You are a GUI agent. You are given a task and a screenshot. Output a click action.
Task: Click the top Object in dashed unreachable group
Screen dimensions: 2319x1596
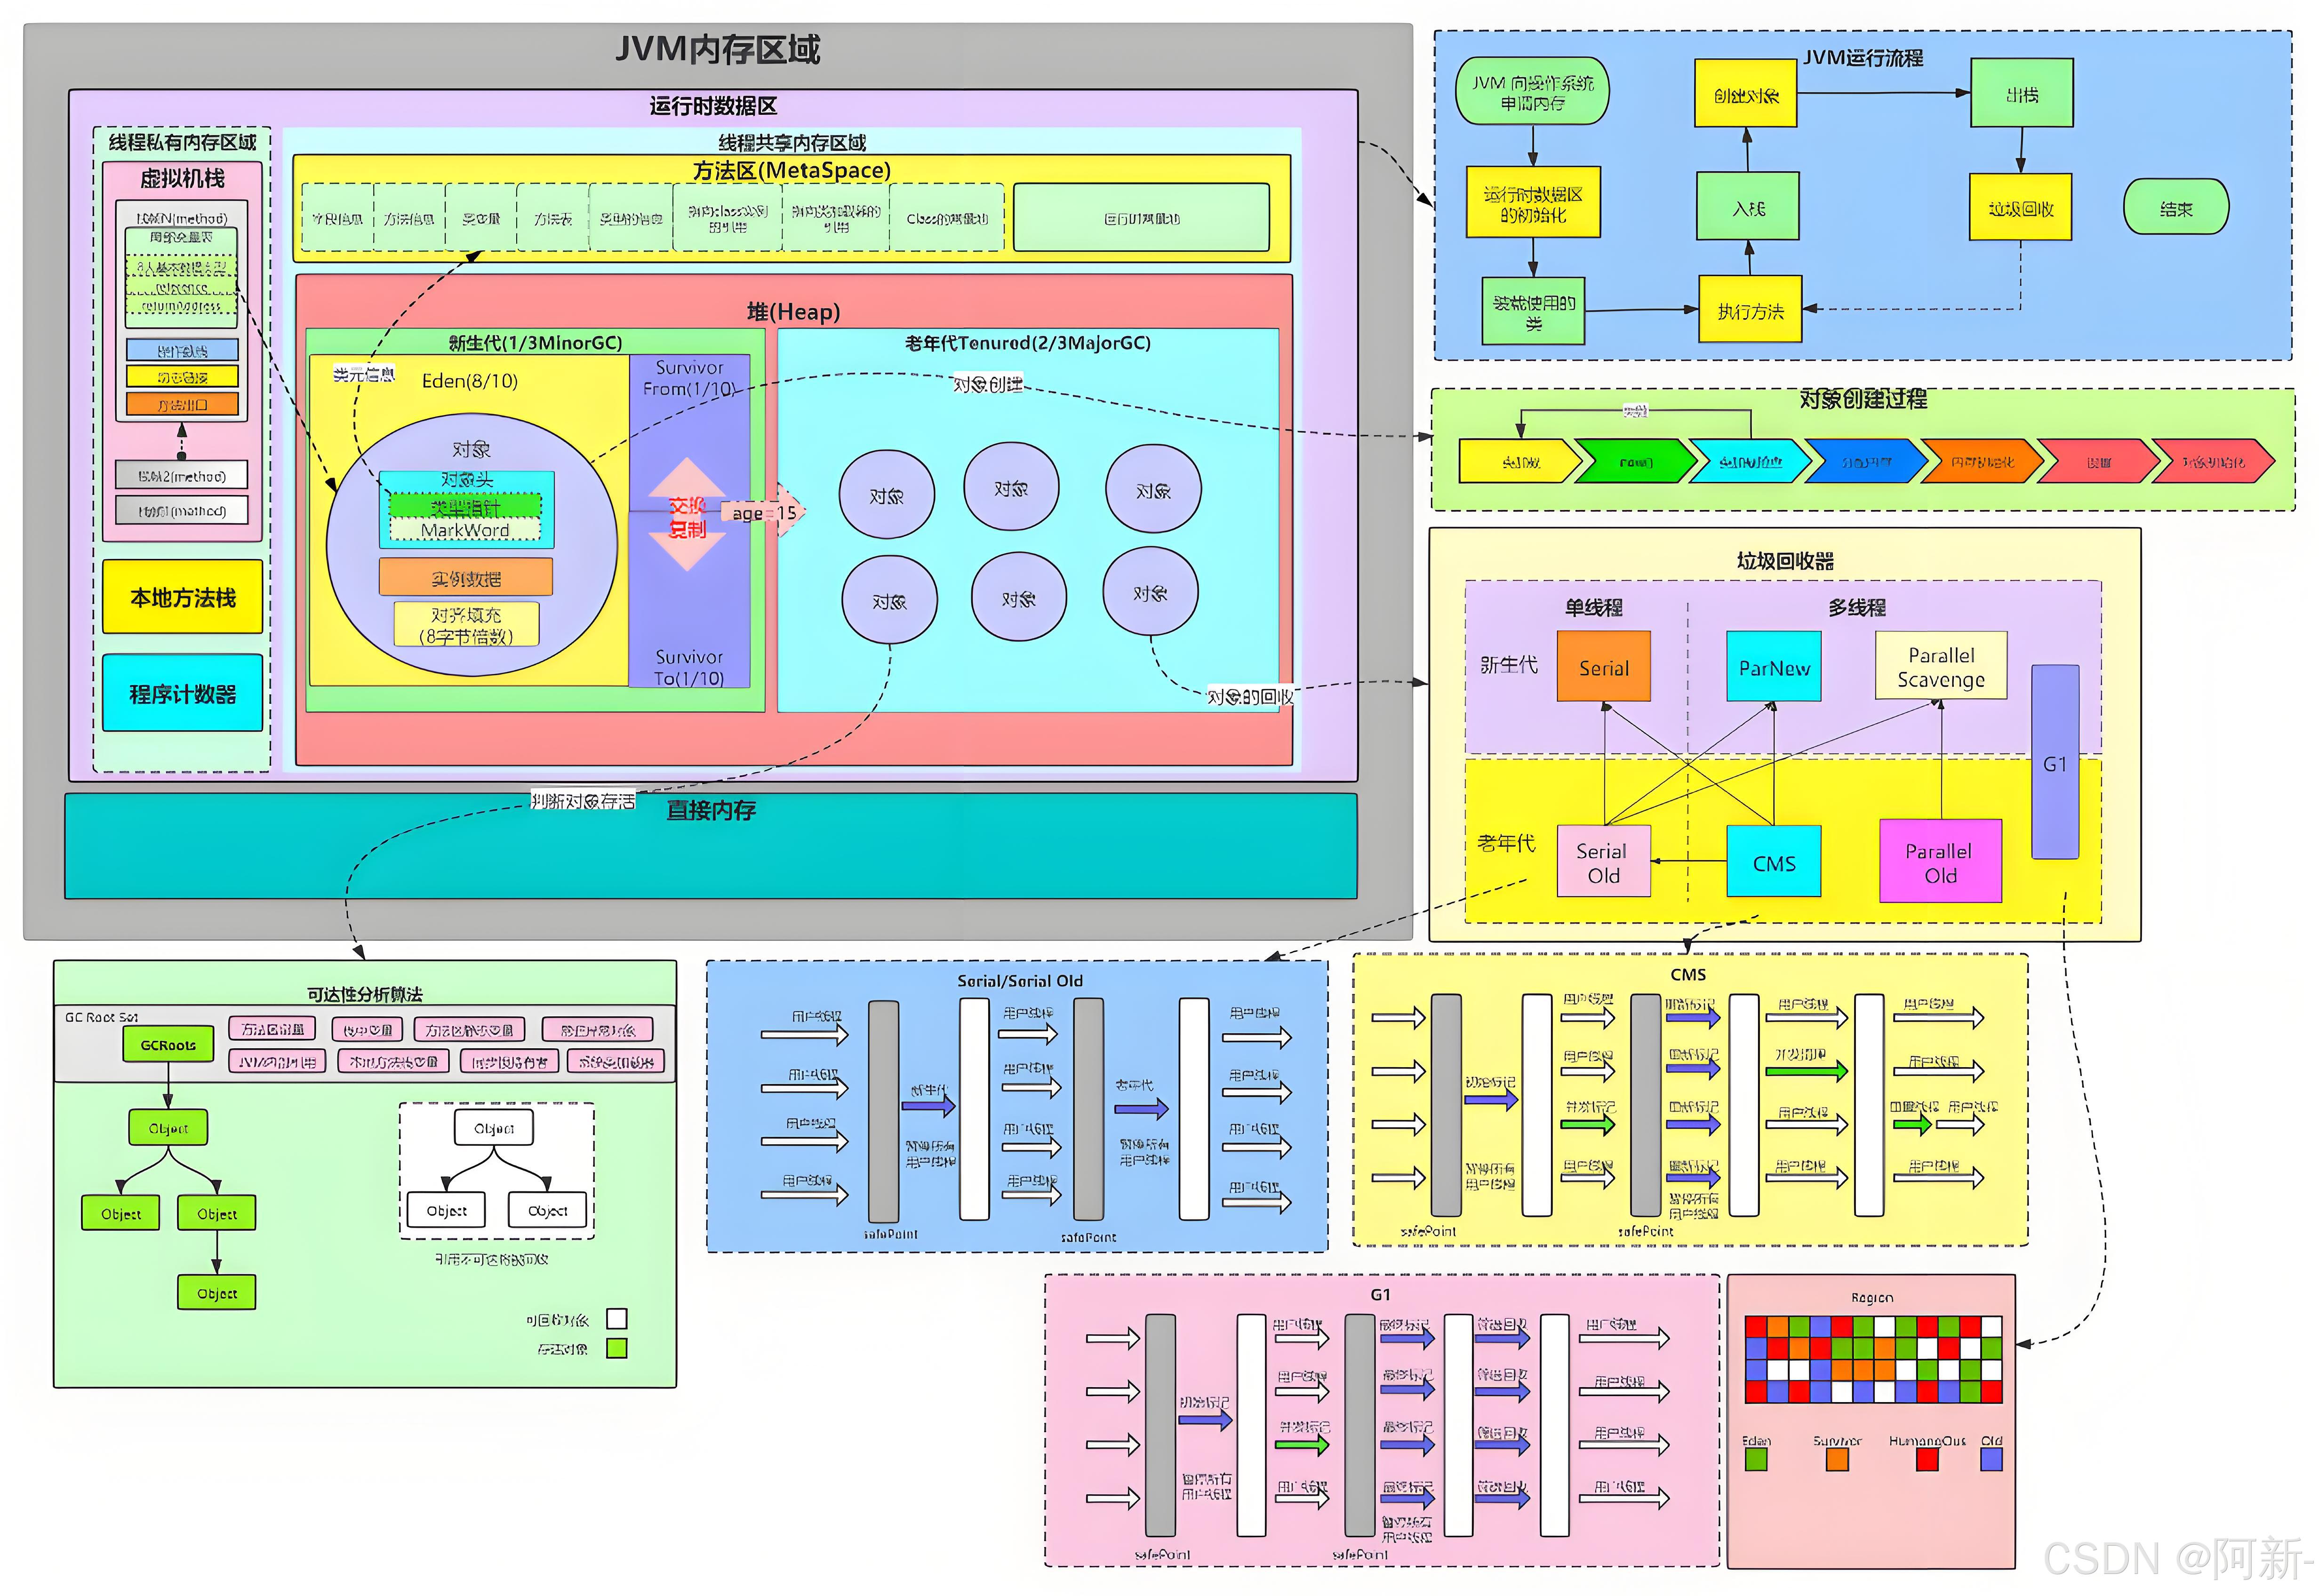(x=493, y=1127)
